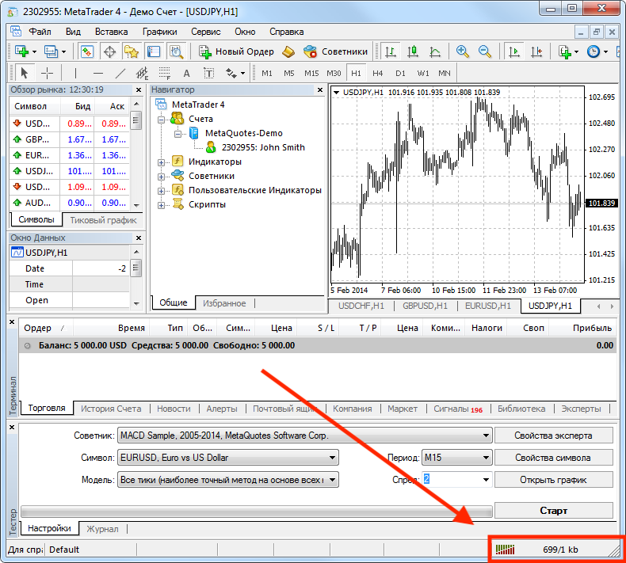Open the Файл menu
The image size is (626, 563).
pos(40,32)
